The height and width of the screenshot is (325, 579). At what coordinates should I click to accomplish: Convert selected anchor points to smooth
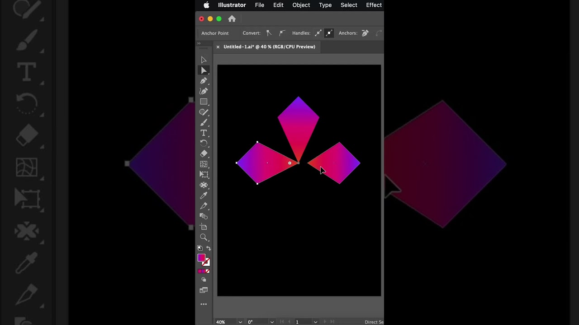pos(282,33)
